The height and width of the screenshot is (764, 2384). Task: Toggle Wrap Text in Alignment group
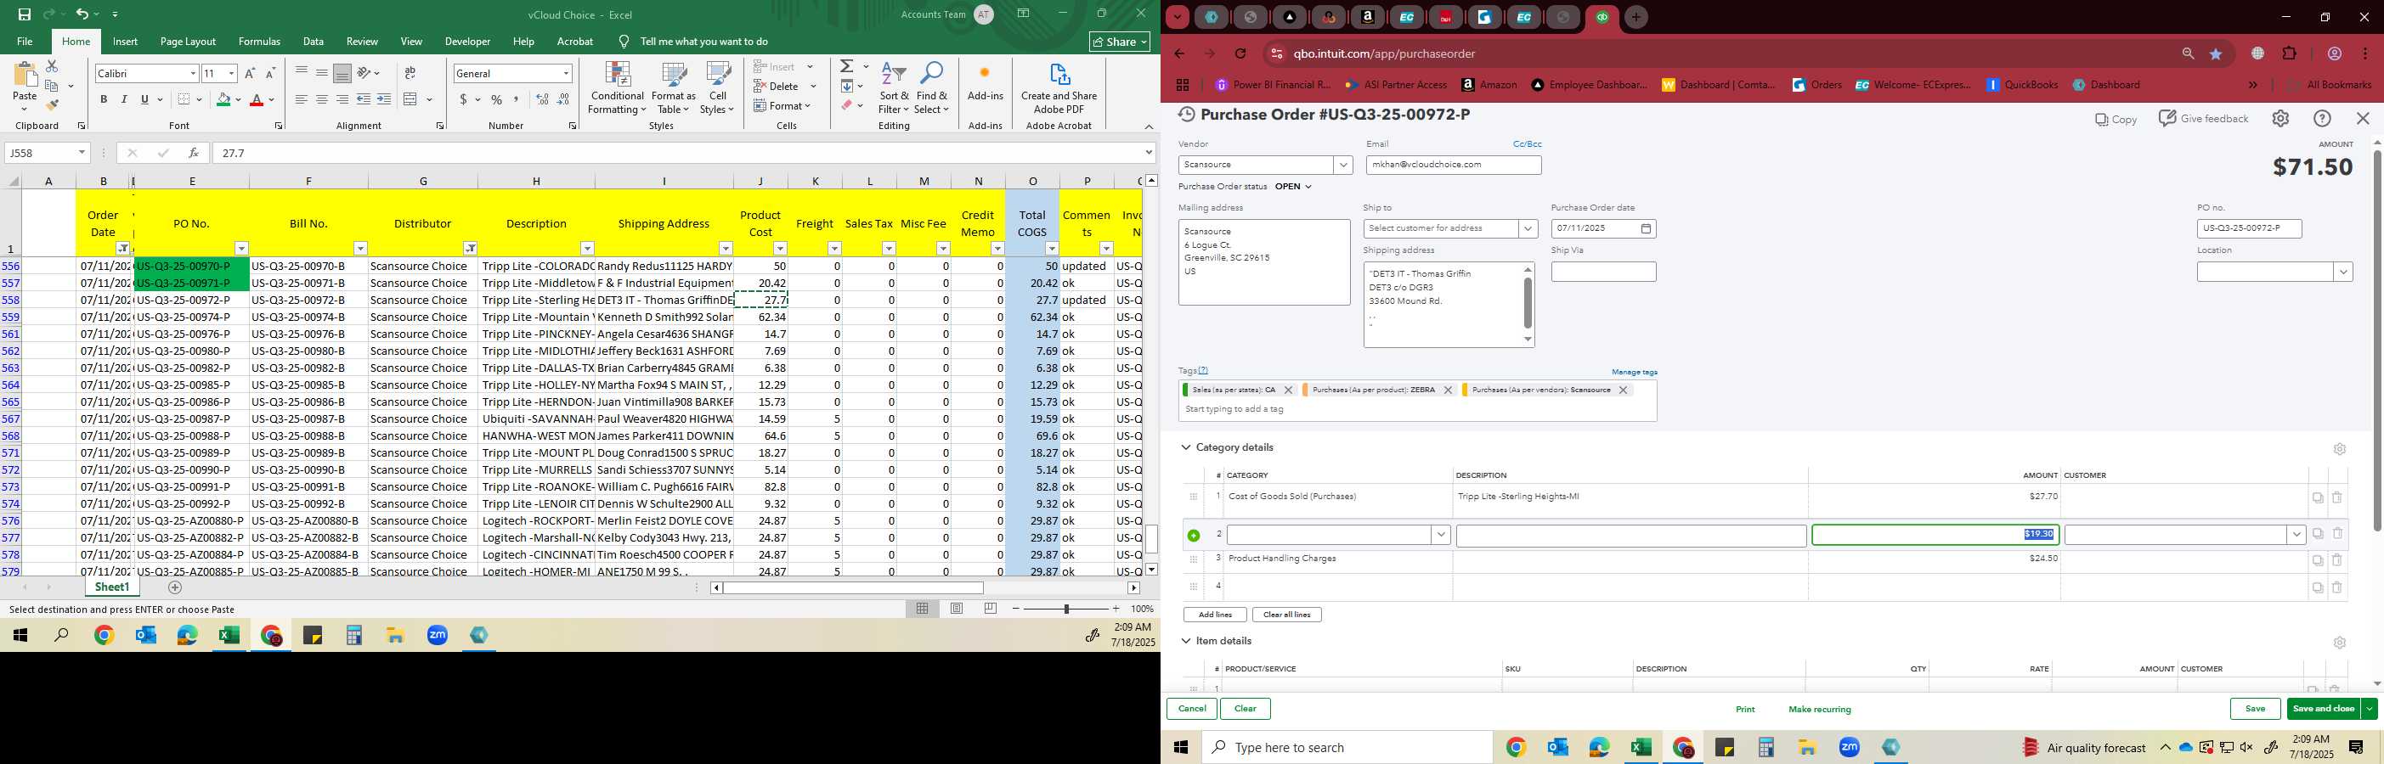pos(410,73)
